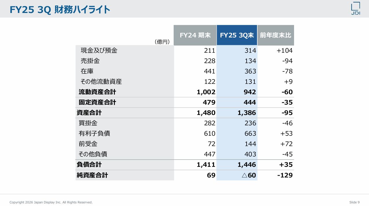Click the FY25 3Q 財務ハイライト title

point(60,10)
